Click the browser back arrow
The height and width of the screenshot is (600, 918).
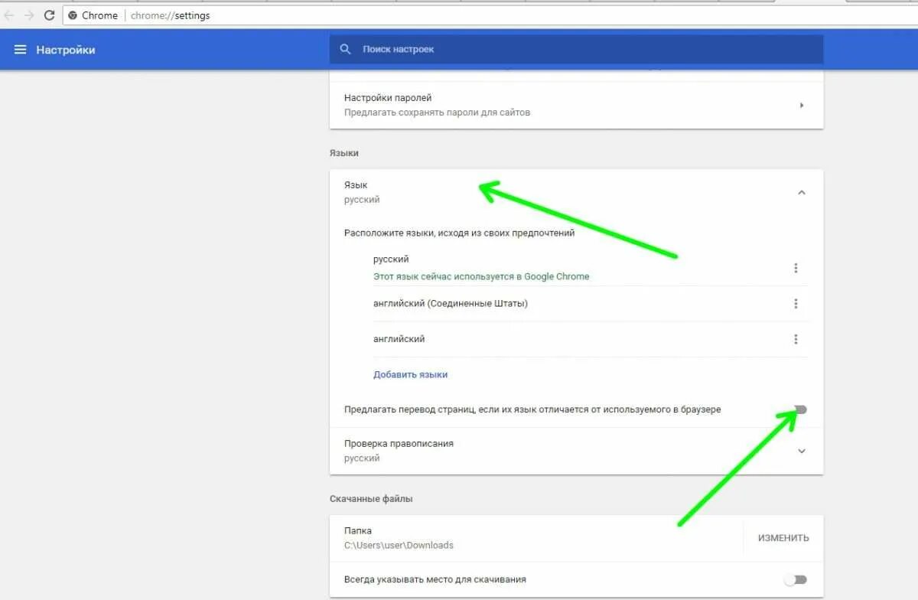click(9, 15)
